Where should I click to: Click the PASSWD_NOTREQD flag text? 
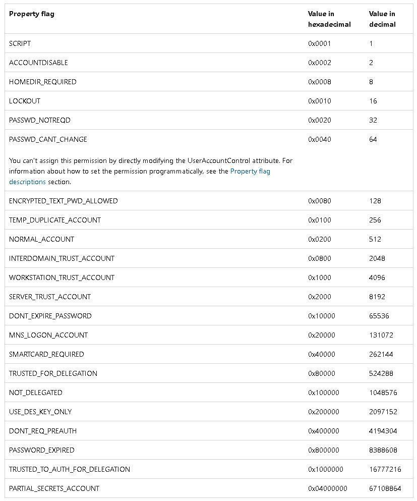(x=40, y=120)
